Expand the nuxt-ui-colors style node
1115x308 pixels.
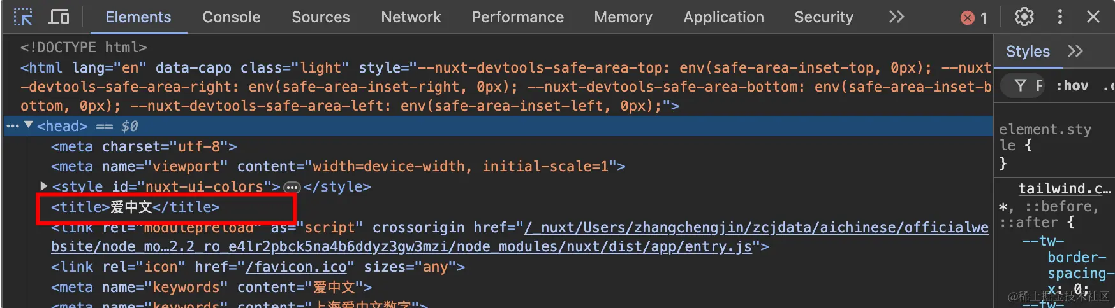coord(44,186)
